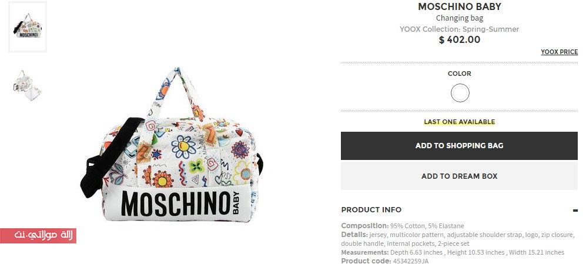Click the red Arabic watermark logo

(x=38, y=236)
